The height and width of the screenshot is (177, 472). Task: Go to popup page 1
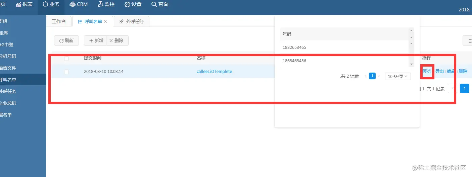[x=372, y=76]
